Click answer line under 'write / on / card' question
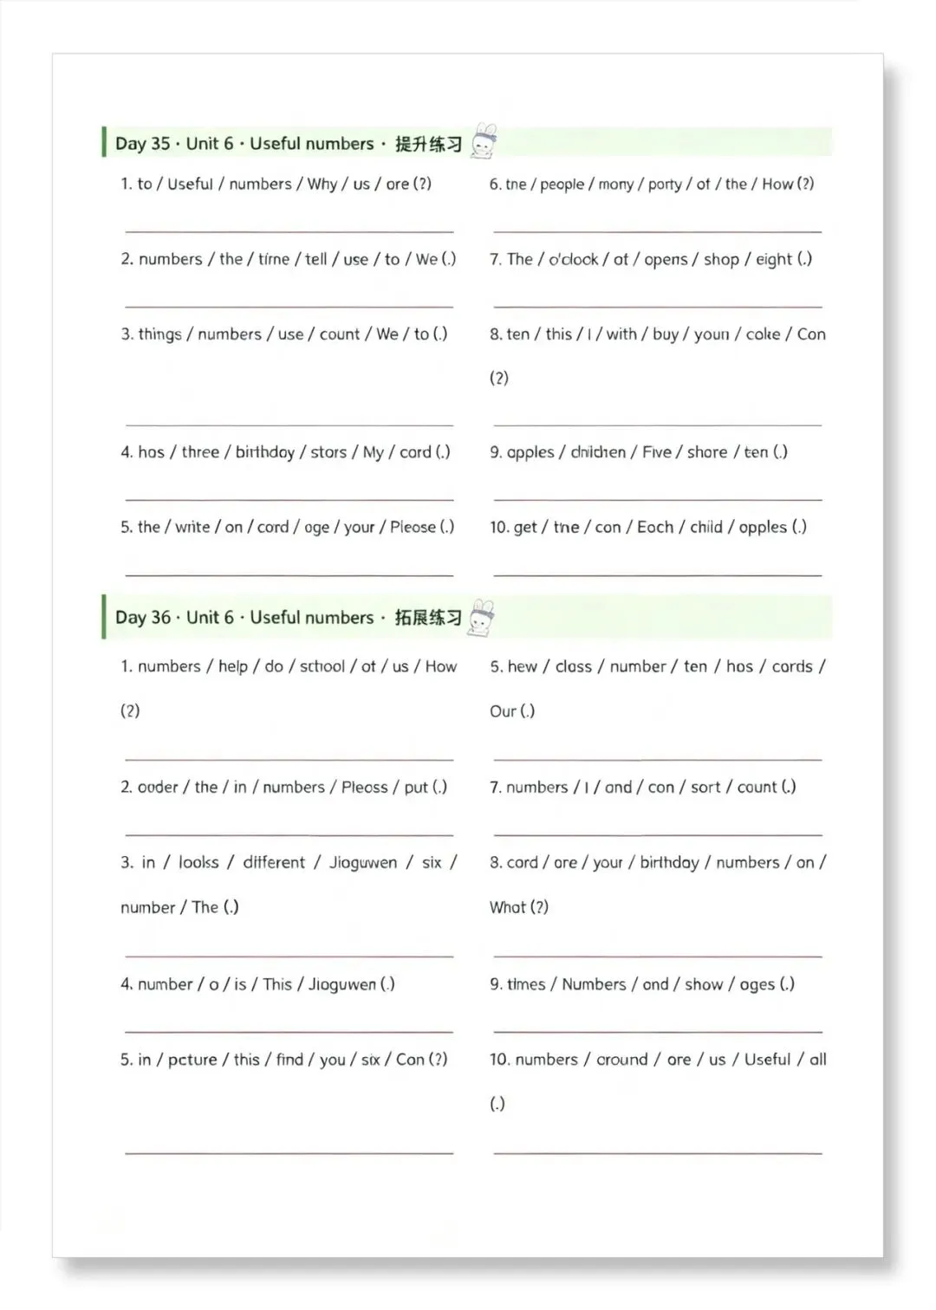The height and width of the screenshot is (1310, 936). tap(289, 575)
